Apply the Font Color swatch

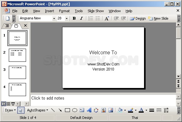click(141, 110)
